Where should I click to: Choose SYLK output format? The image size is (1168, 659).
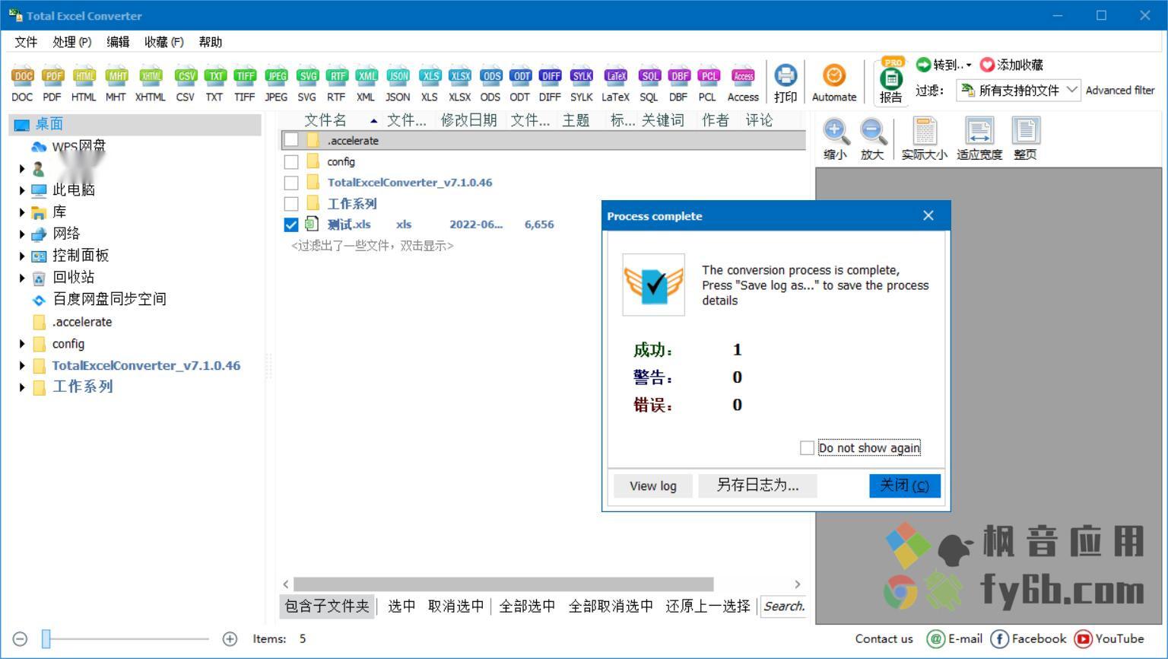582,84
